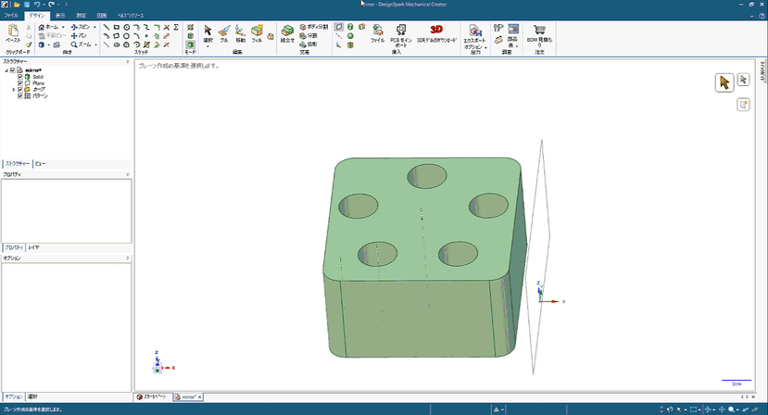Toggle the mirror root visibility checkbox
Viewport: 768px width, 415px height.
click(x=13, y=70)
